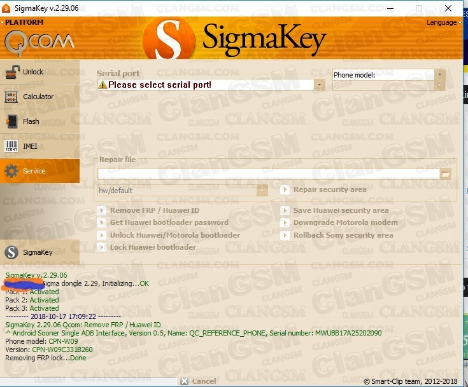The width and height of the screenshot is (468, 387).
Task: Click Downgrade Motorola modem button
Action: 339,222
